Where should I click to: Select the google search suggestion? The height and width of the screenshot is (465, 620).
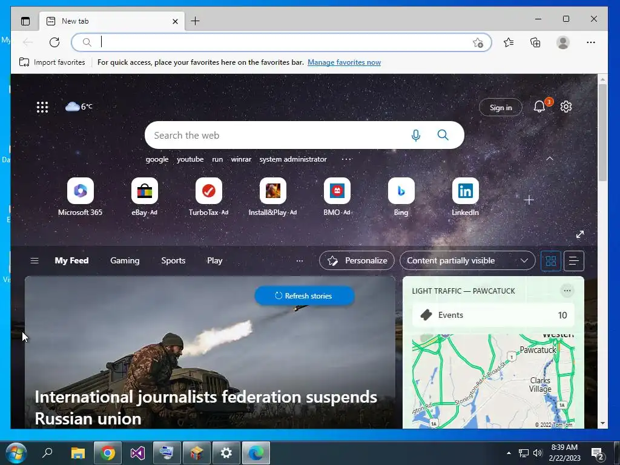[157, 159]
